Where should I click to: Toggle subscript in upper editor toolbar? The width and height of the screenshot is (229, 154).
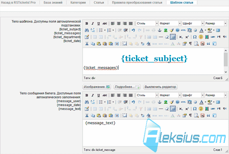pyautogui.click(x=181, y=37)
